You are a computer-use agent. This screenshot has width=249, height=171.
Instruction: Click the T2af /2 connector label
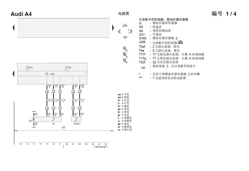tap(75, 114)
